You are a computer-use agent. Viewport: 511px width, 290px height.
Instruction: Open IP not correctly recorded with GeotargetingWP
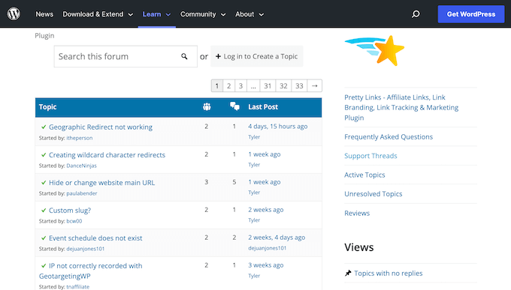click(91, 271)
